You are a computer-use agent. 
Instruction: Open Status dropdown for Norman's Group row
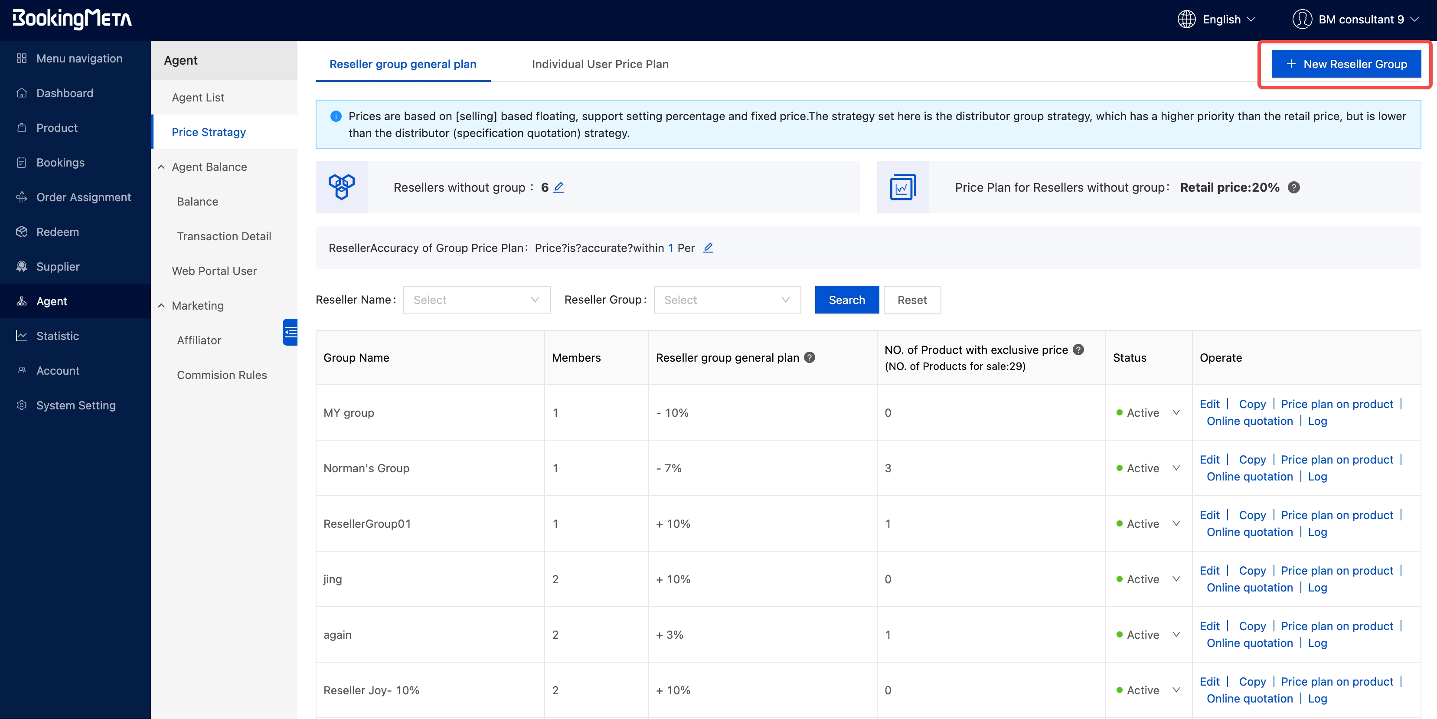(1176, 468)
